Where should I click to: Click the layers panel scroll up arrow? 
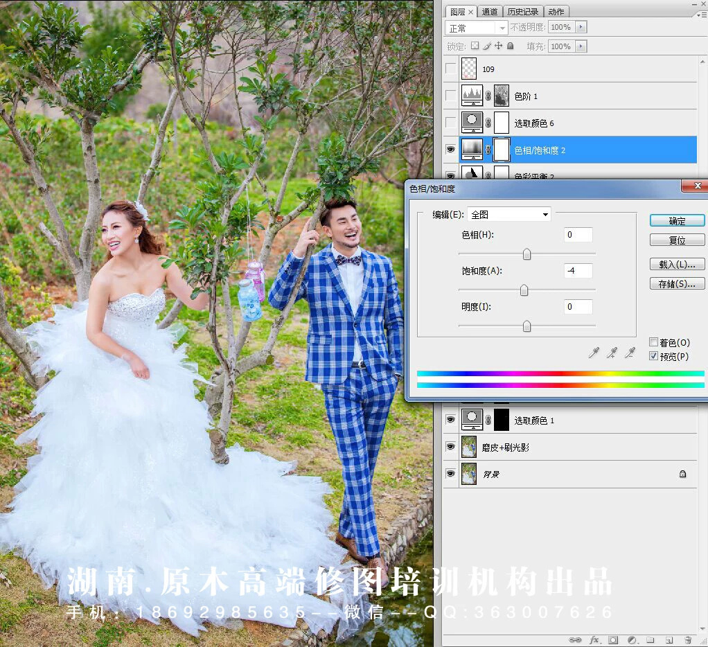coord(702,62)
